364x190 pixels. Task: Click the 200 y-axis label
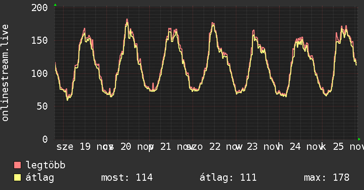tap(39, 8)
